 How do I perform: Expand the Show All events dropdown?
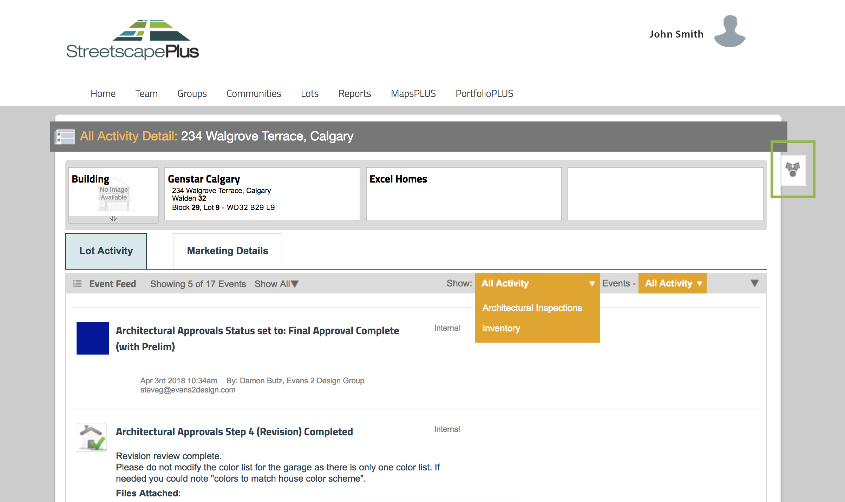pos(276,284)
